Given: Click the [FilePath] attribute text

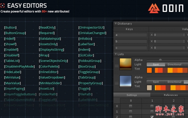Looking at the screenshot, I should (x=85, y=94).
